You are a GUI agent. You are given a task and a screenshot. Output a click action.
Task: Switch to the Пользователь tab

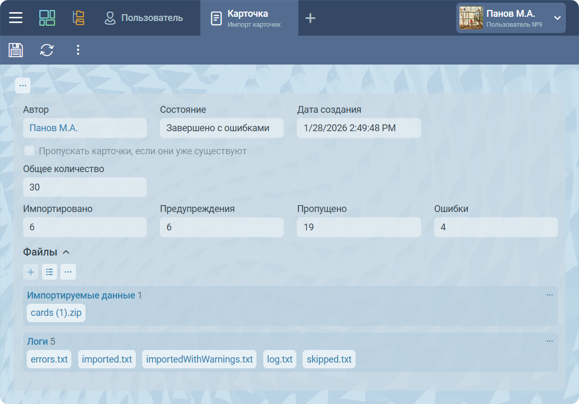(144, 18)
